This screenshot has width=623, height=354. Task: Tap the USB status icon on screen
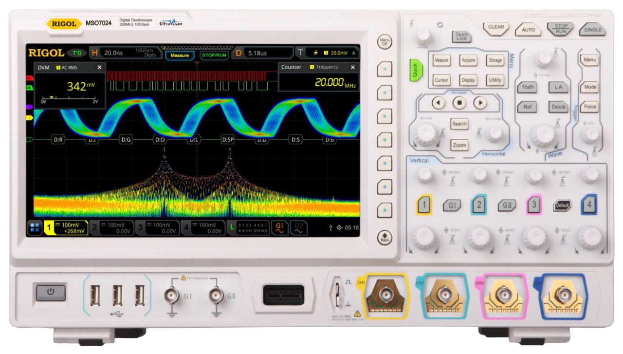pyautogui.click(x=331, y=227)
